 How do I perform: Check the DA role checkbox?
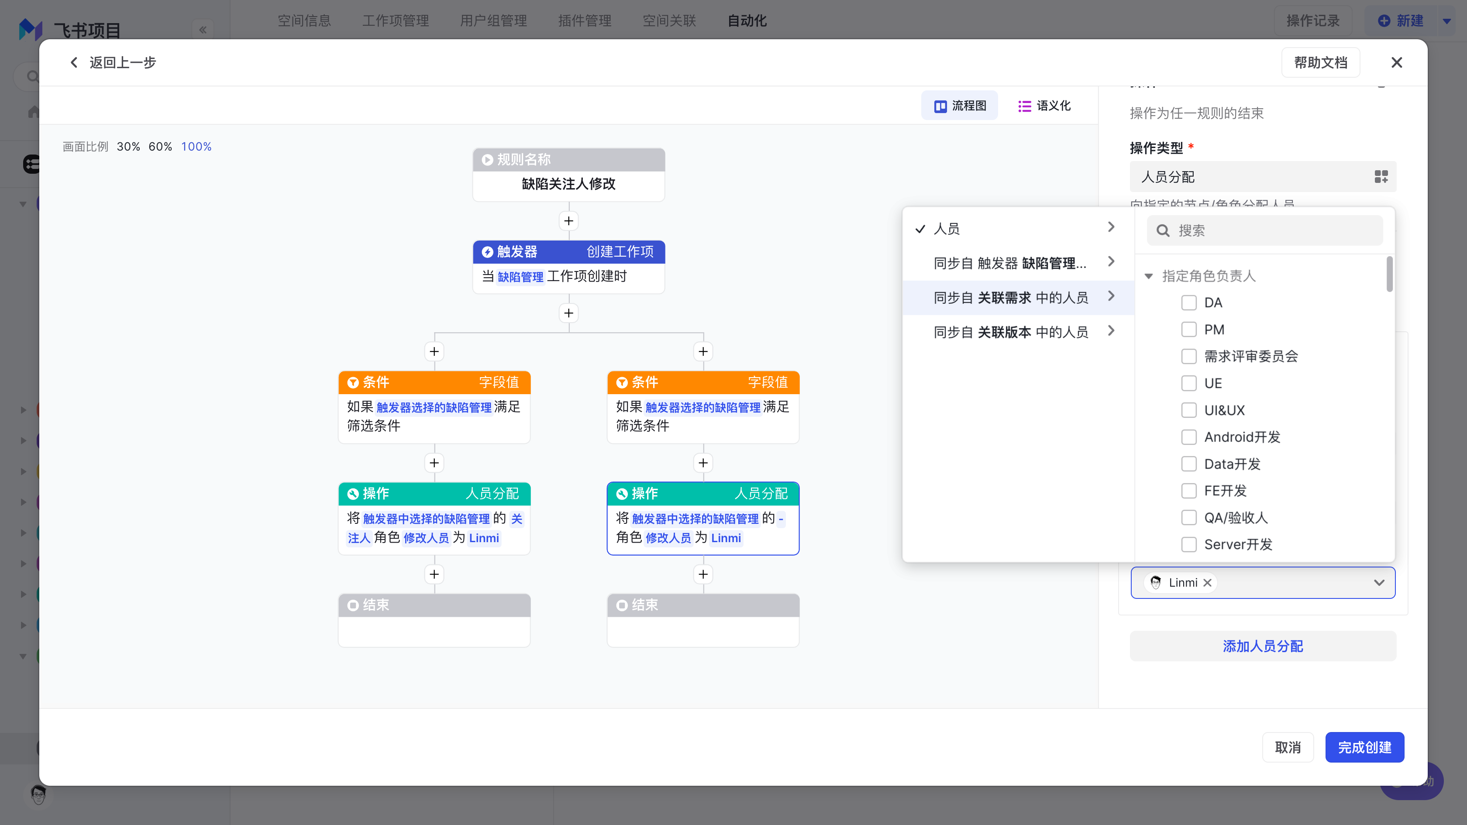click(x=1188, y=302)
